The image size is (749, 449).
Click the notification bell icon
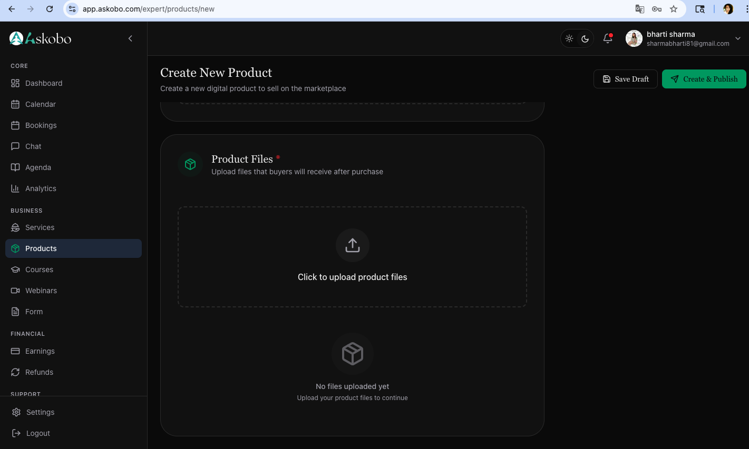click(607, 38)
